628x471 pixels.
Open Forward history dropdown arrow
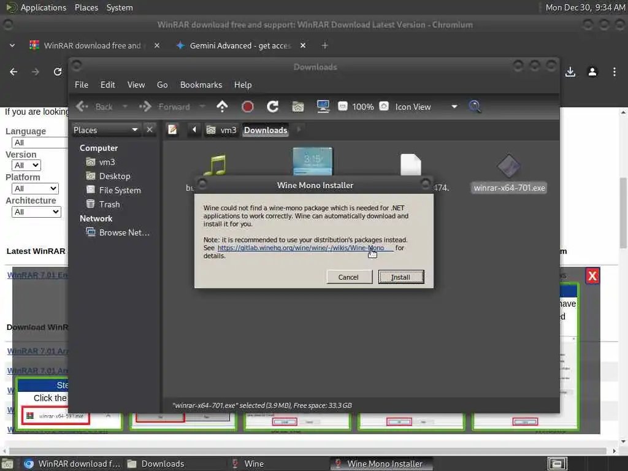pos(202,107)
